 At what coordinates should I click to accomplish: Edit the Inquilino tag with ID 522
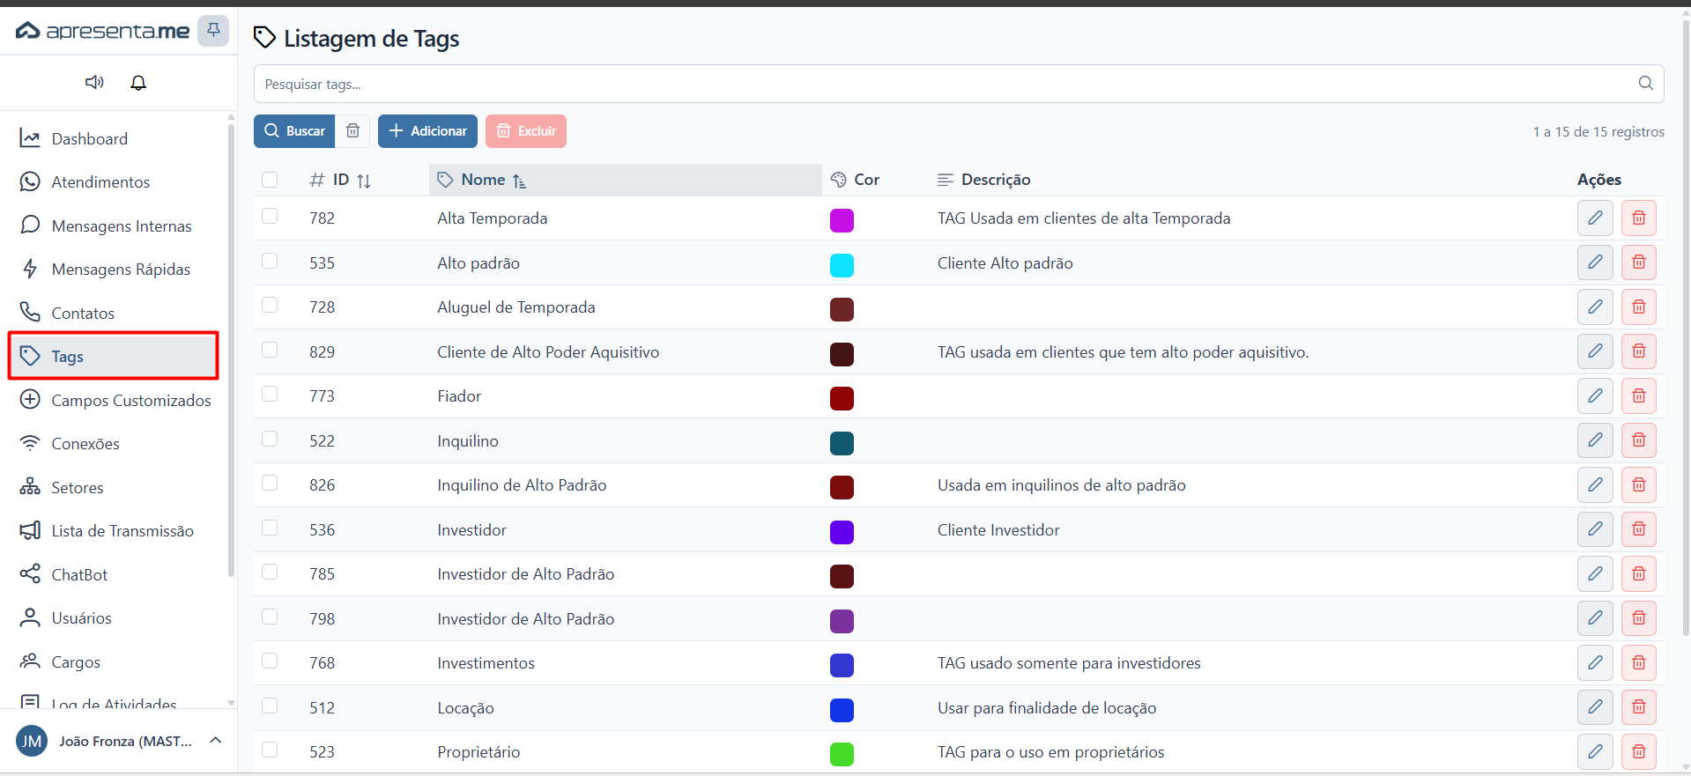1595,440
